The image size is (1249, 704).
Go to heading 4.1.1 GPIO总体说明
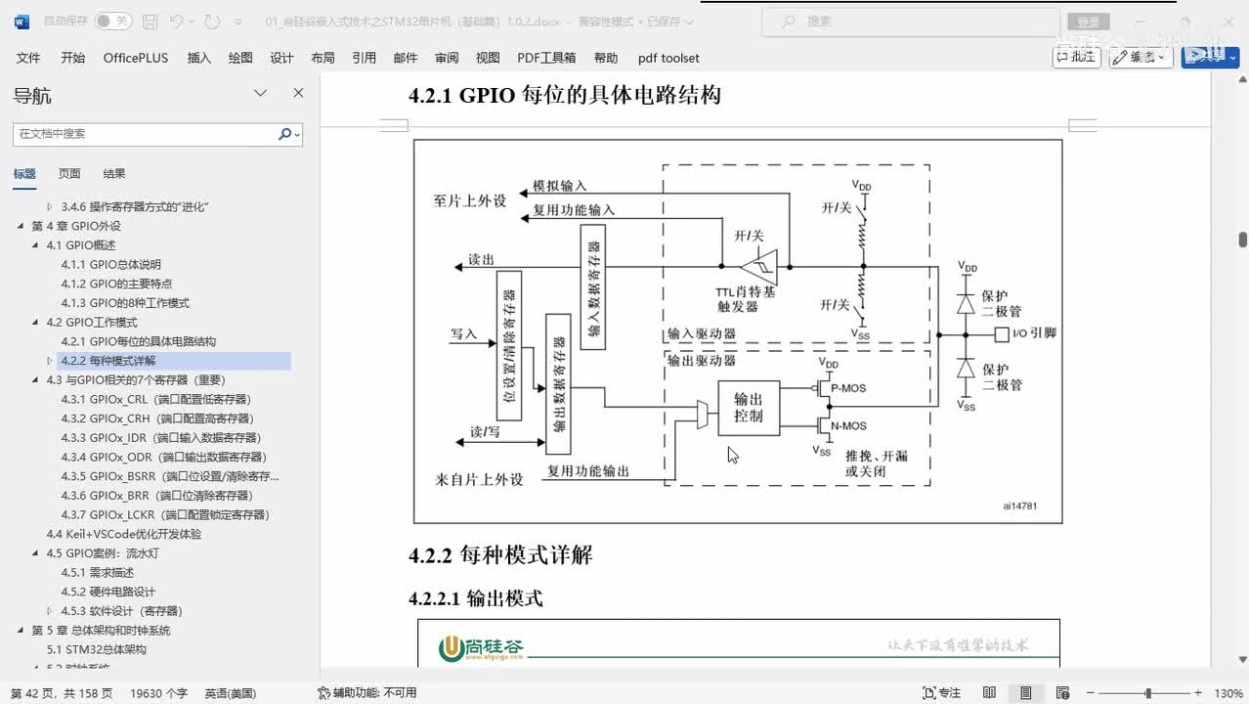tap(111, 265)
